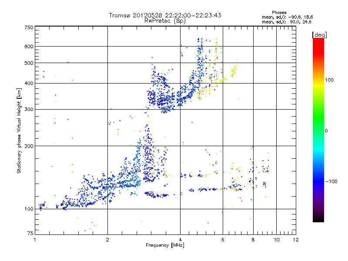Click the y-axis tick label '200'
The height and width of the screenshot is (261, 348).
[29, 146]
